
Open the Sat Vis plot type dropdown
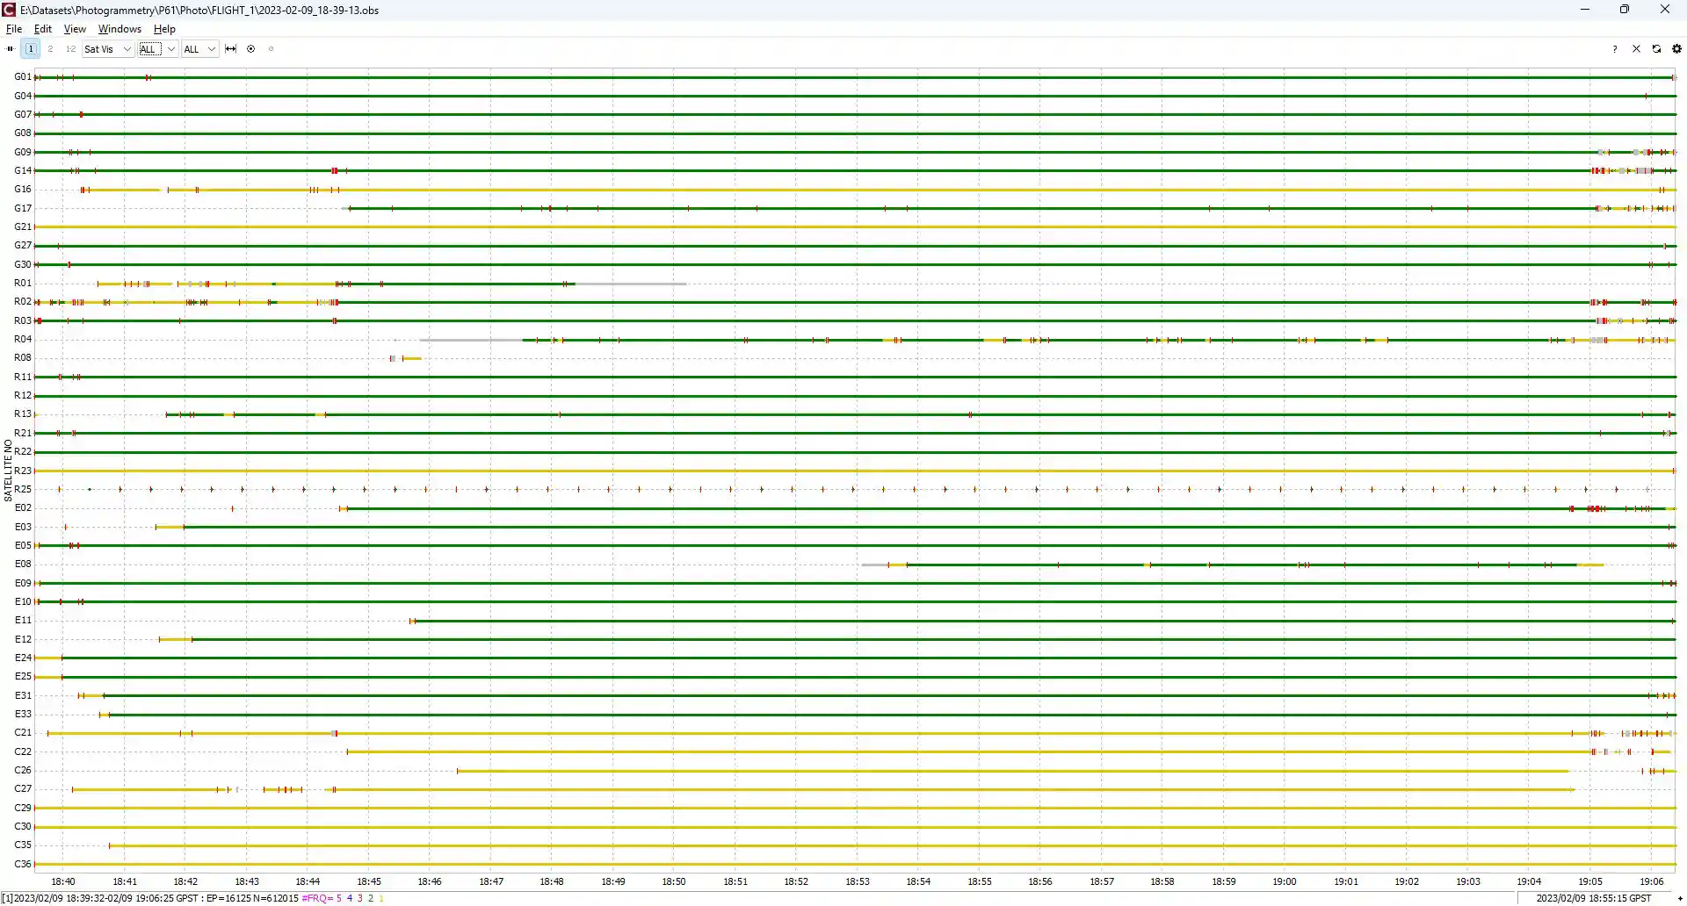(107, 49)
